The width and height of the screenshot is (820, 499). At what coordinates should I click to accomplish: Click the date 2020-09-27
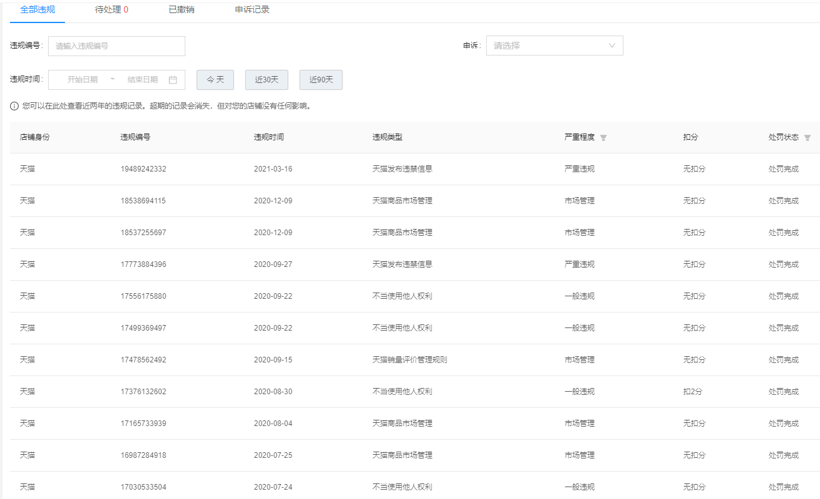[x=273, y=264]
